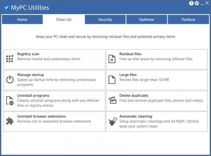Click the Large files blank page icon

(x=112, y=80)
